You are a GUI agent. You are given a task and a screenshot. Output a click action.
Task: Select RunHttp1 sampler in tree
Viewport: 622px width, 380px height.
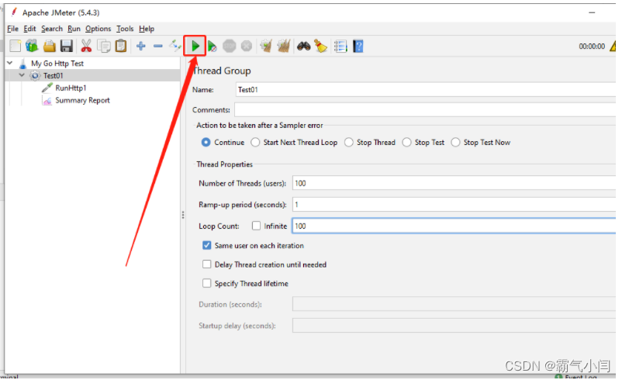[71, 88]
